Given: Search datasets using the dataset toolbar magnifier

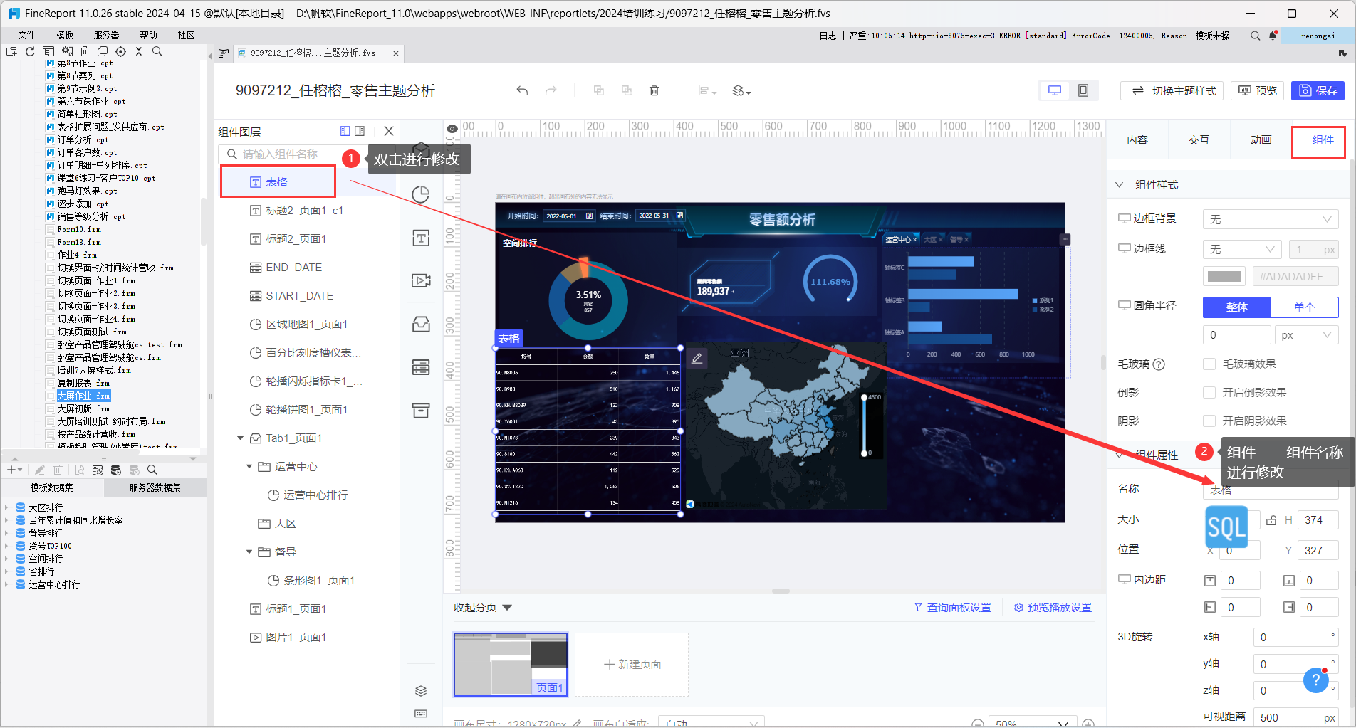Looking at the screenshot, I should pyautogui.click(x=152, y=470).
